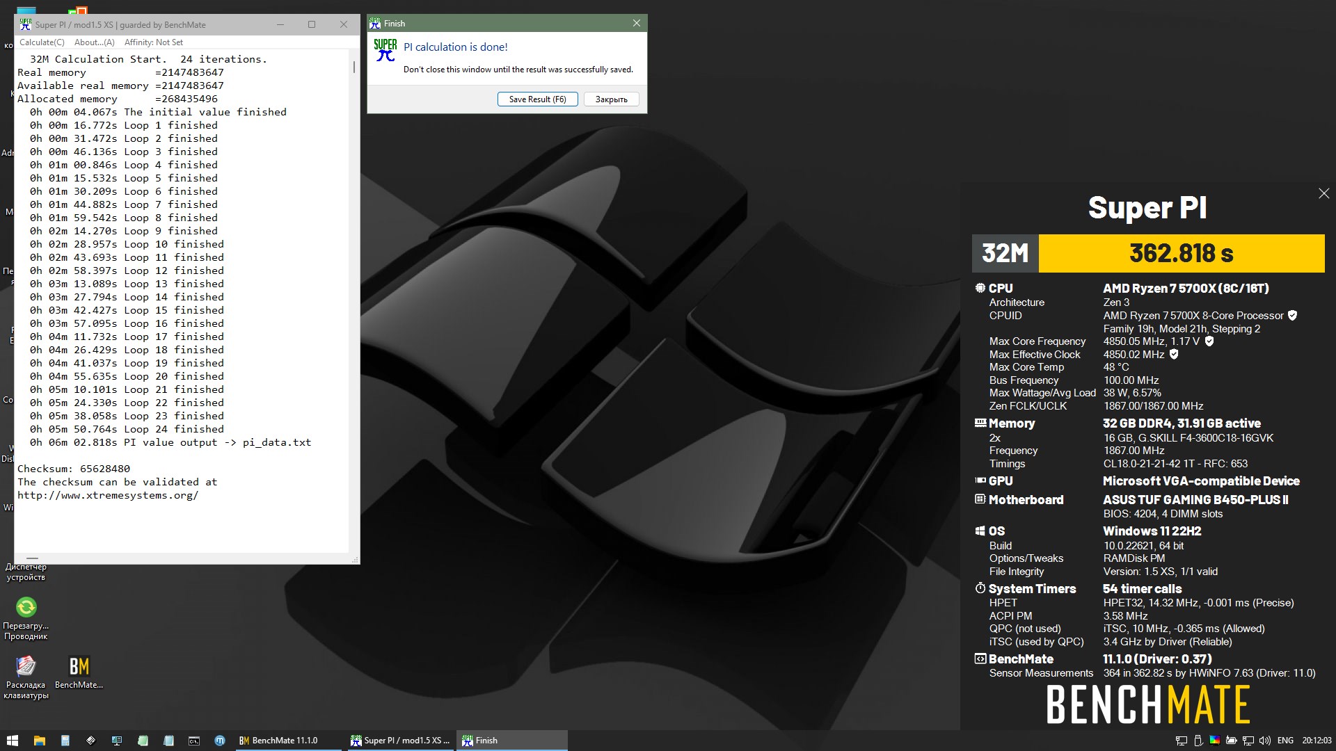Click the verified shield next to CPUID
Image resolution: width=1336 pixels, height=751 pixels.
1292,315
